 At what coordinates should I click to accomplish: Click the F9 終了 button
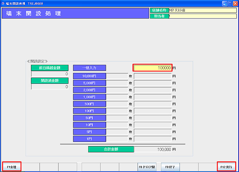pos(170,167)
